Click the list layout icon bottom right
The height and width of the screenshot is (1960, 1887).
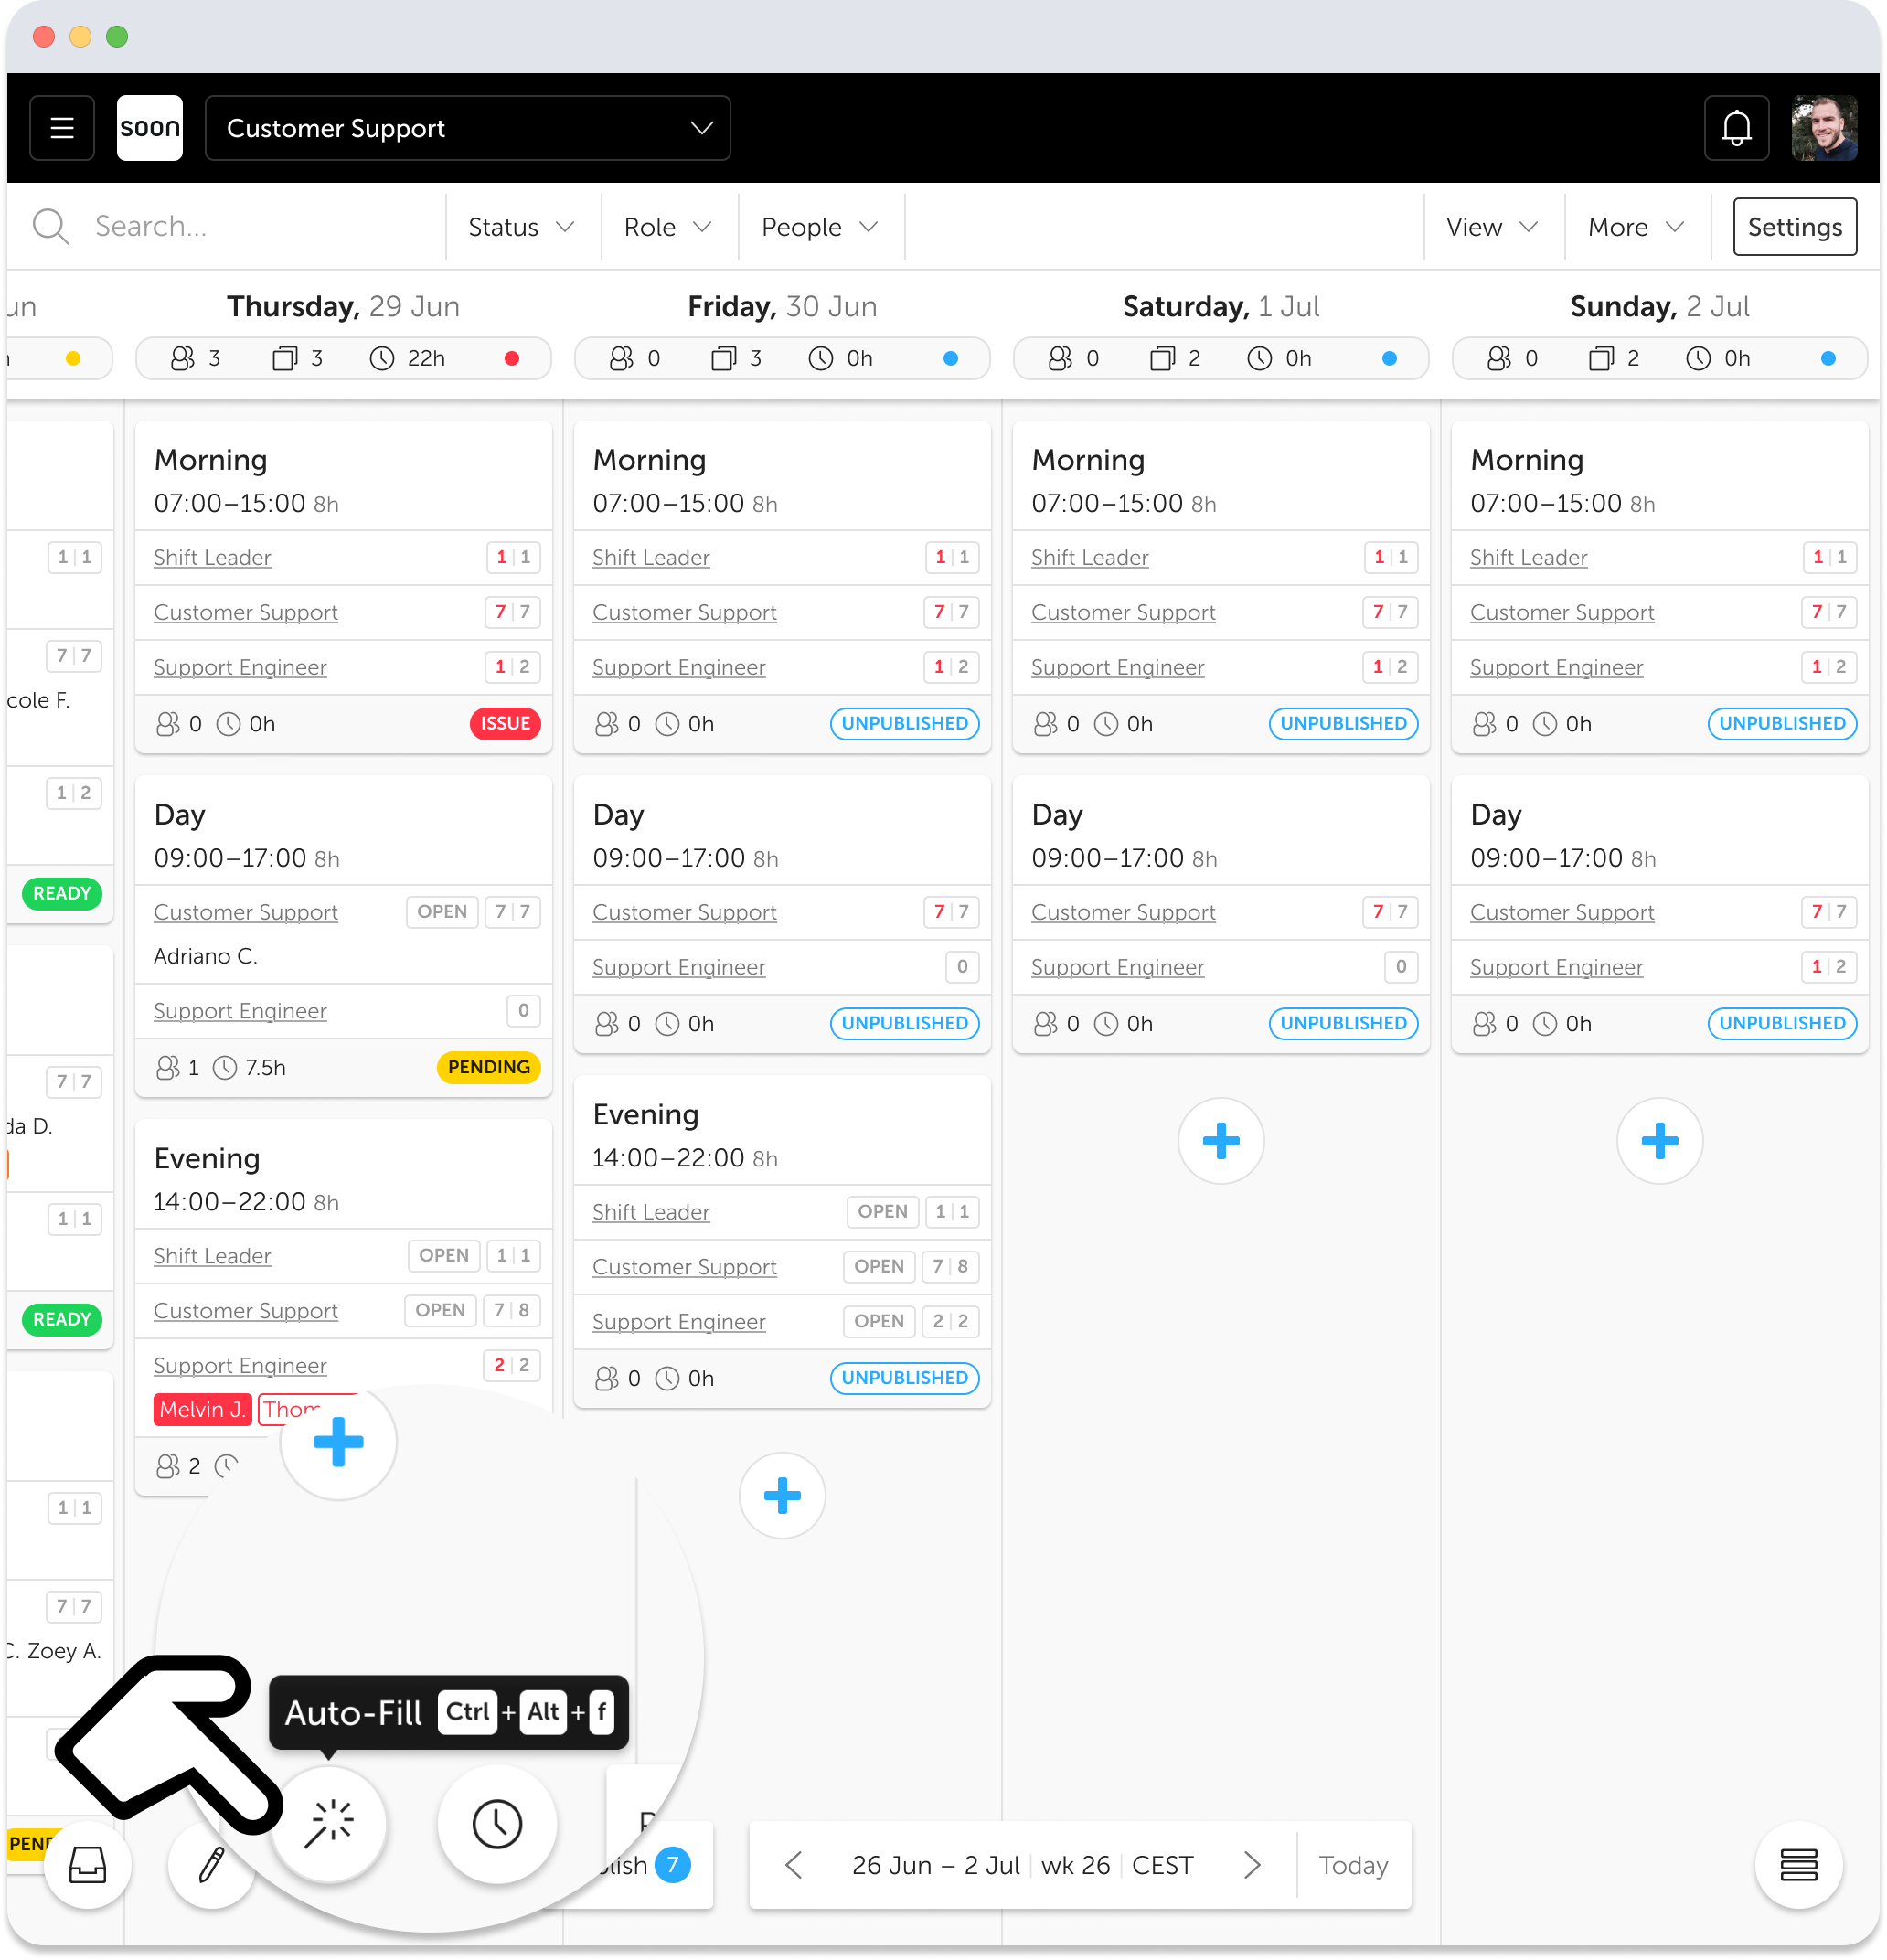point(1798,1865)
